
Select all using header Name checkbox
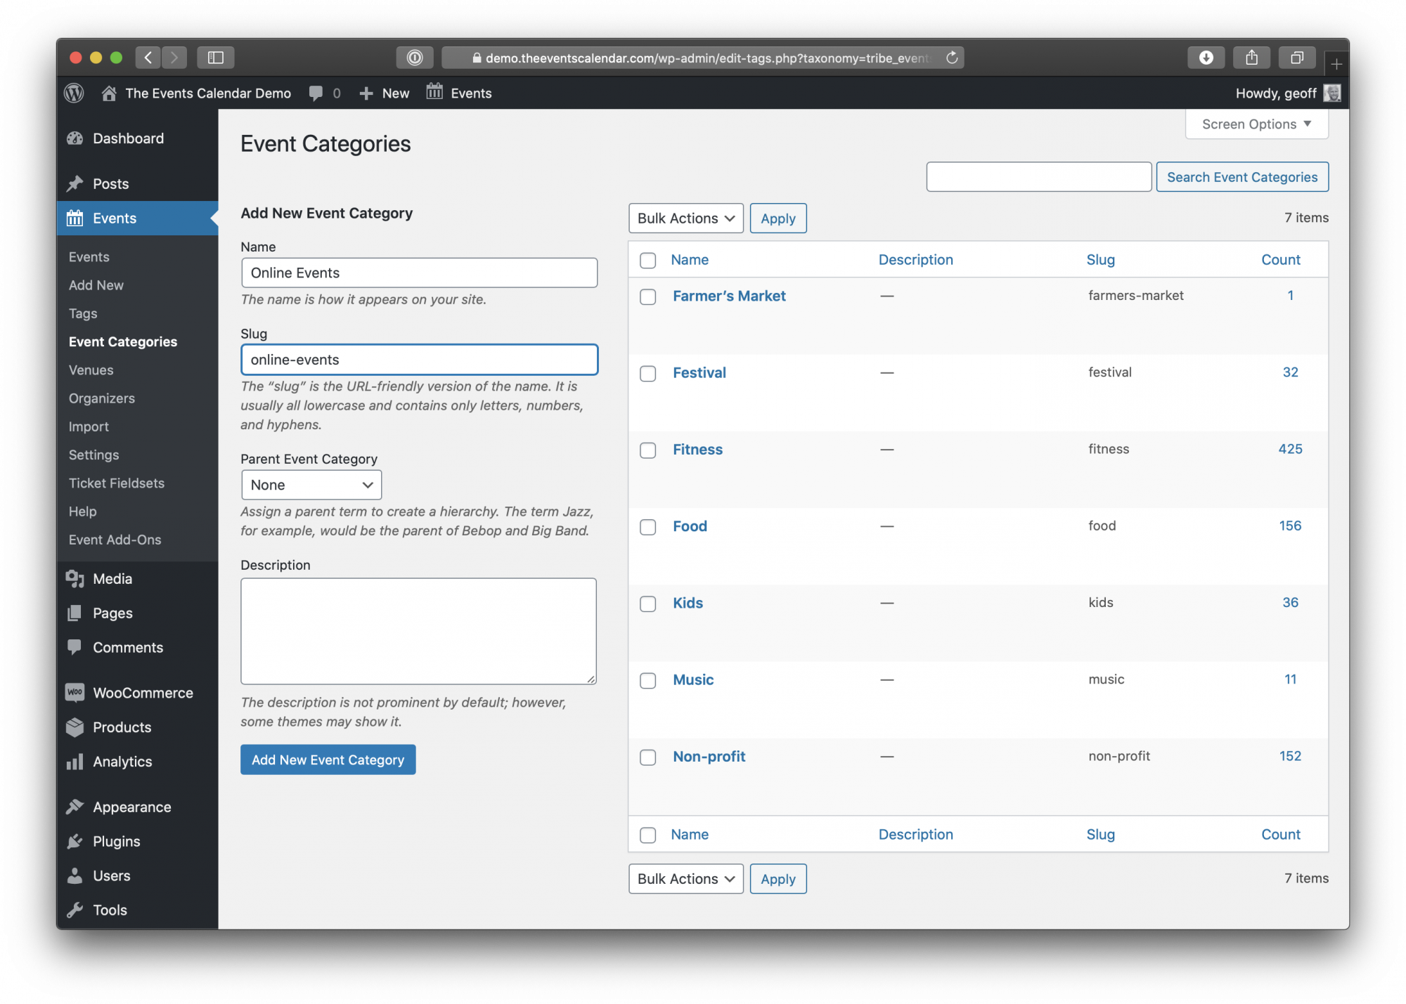pyautogui.click(x=647, y=261)
